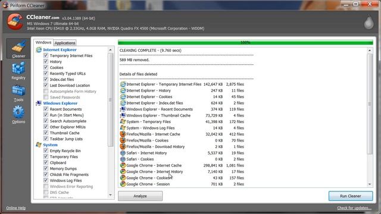Click down arrow of results scrollbar

click(370, 184)
